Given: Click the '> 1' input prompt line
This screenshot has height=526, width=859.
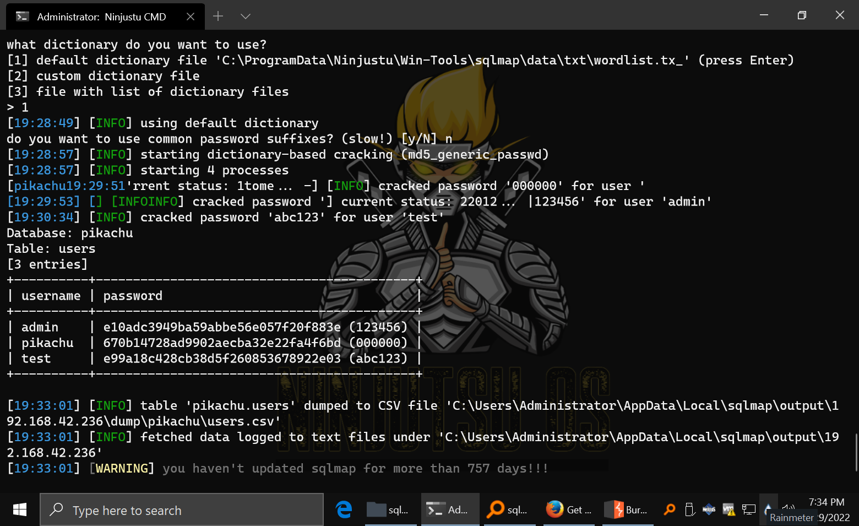Looking at the screenshot, I should click(x=18, y=107).
